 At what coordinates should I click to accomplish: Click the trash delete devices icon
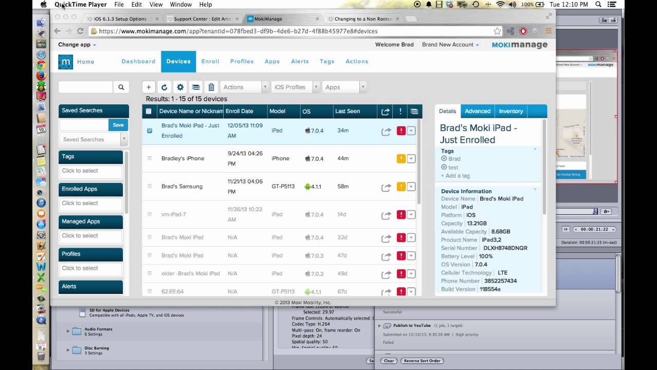point(211,87)
